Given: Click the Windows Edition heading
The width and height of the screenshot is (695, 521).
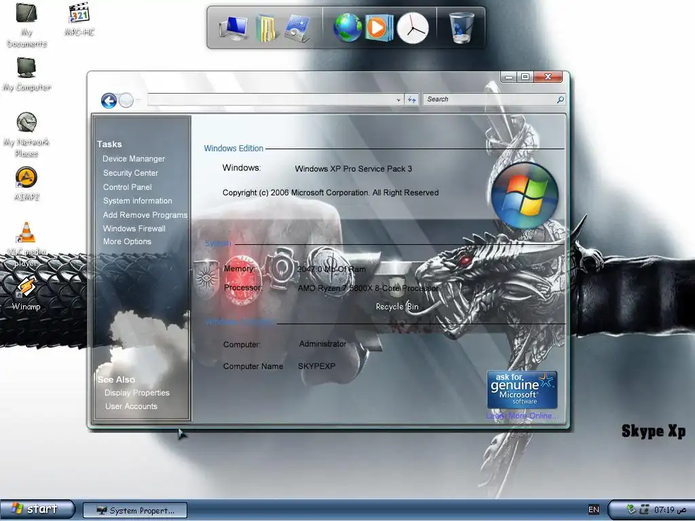Looking at the screenshot, I should point(233,149).
